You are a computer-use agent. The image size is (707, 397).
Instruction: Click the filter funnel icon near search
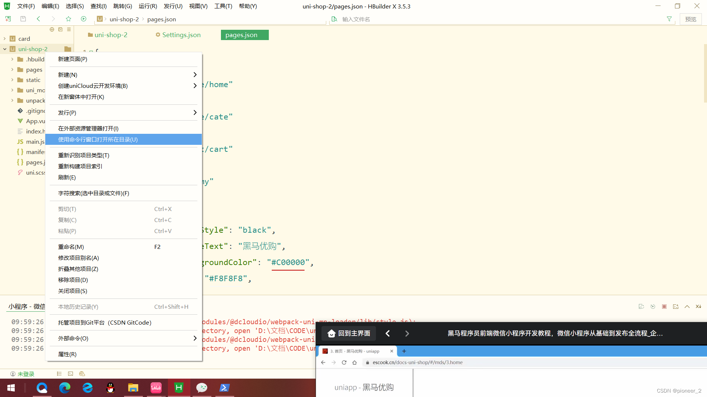669,19
